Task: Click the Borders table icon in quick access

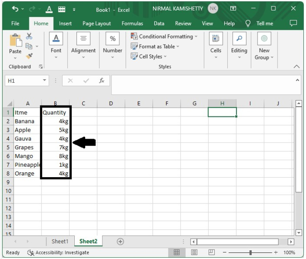Action: [x=62, y=9]
